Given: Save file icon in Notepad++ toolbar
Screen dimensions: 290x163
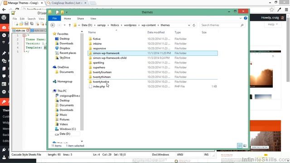Looking at the screenshot, I should [26, 24].
